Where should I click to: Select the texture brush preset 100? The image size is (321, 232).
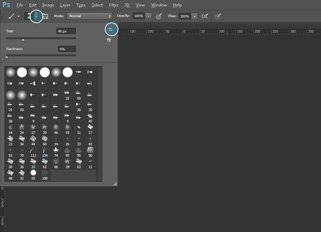pyautogui.click(x=45, y=172)
